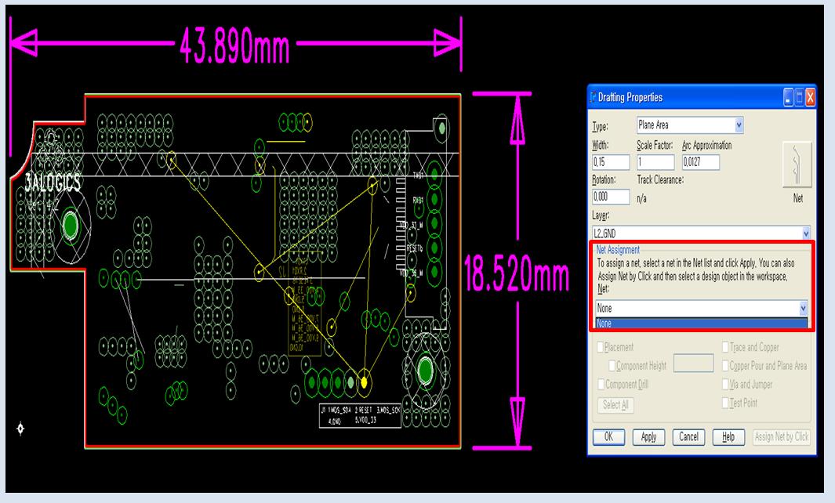
Task: Minimize the Drafting Properties dialog
Action: tap(788, 98)
